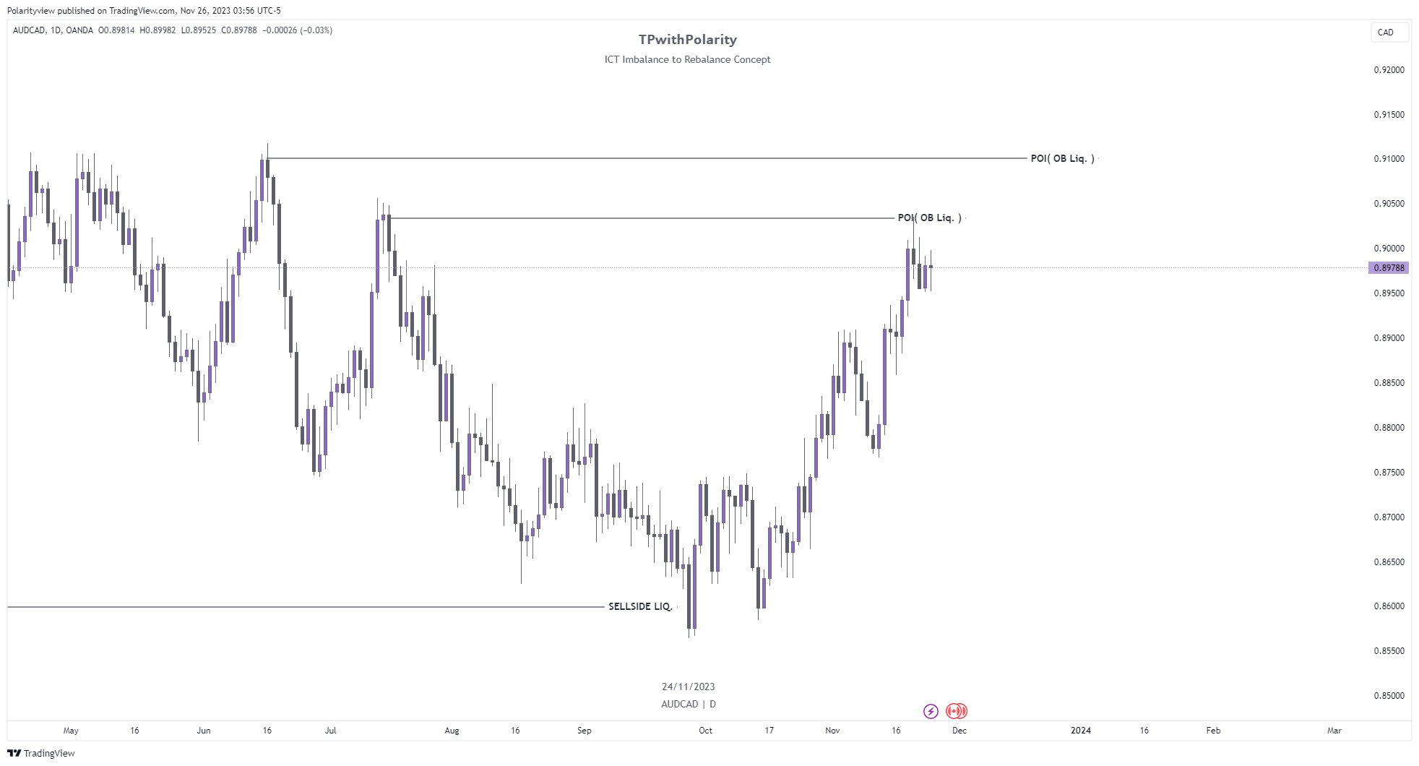Click the Oct label on time axis
The width and height of the screenshot is (1419, 766).
[x=705, y=731]
